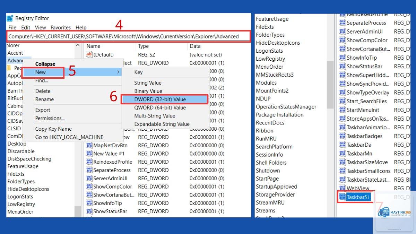Open the Favorites menu
This screenshot has width=416, height=234.
pyautogui.click(x=61, y=27)
